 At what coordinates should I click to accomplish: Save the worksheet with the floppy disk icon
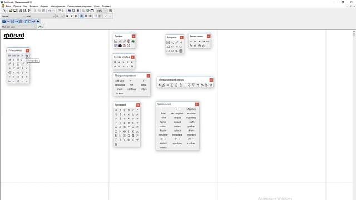tap(15, 11)
